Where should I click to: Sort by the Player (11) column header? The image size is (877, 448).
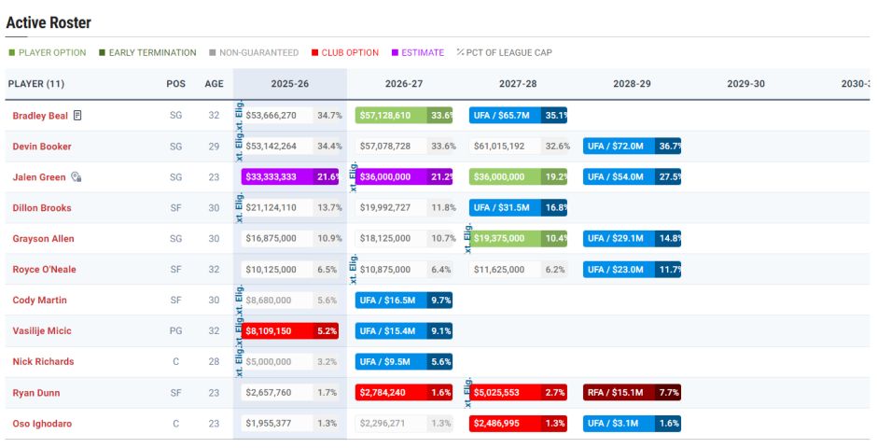tap(36, 84)
